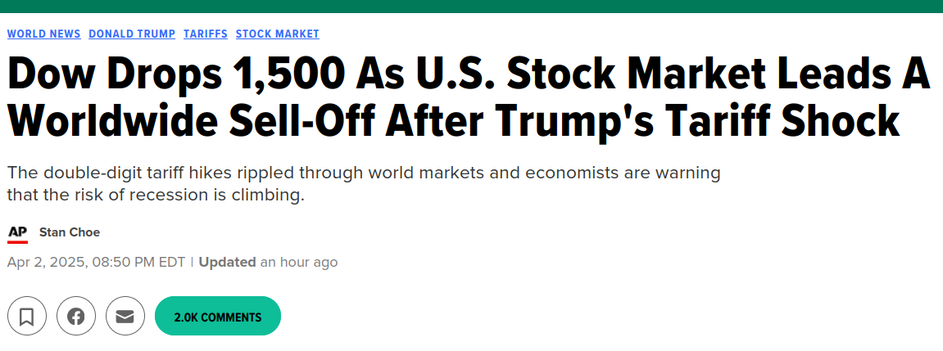Open the World News topic link
Viewport: 943px width, 351px height.
pyautogui.click(x=43, y=34)
